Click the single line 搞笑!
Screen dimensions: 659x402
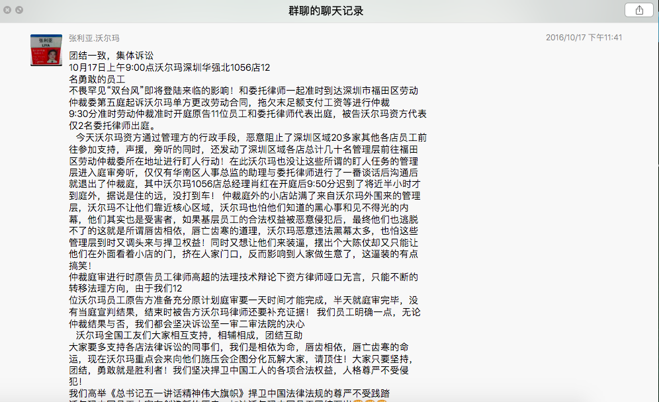click(80, 266)
